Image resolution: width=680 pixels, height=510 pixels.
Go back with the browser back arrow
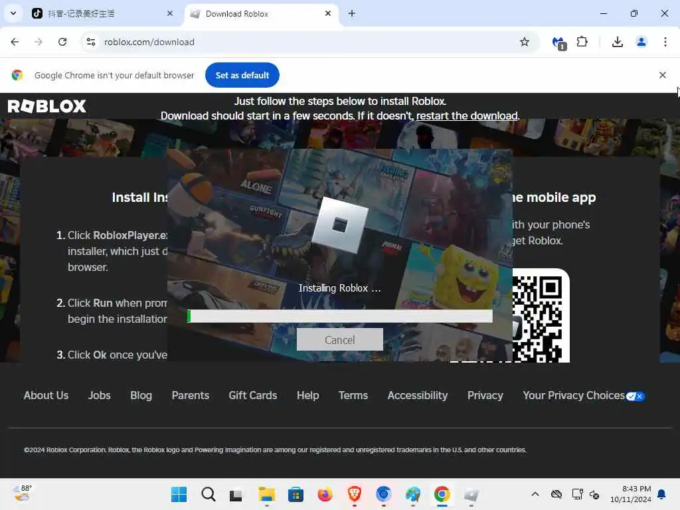pos(15,42)
